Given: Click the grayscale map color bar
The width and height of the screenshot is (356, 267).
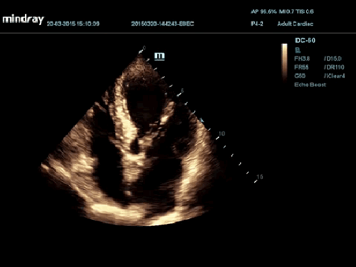Looking at the screenshot, I should (285, 62).
